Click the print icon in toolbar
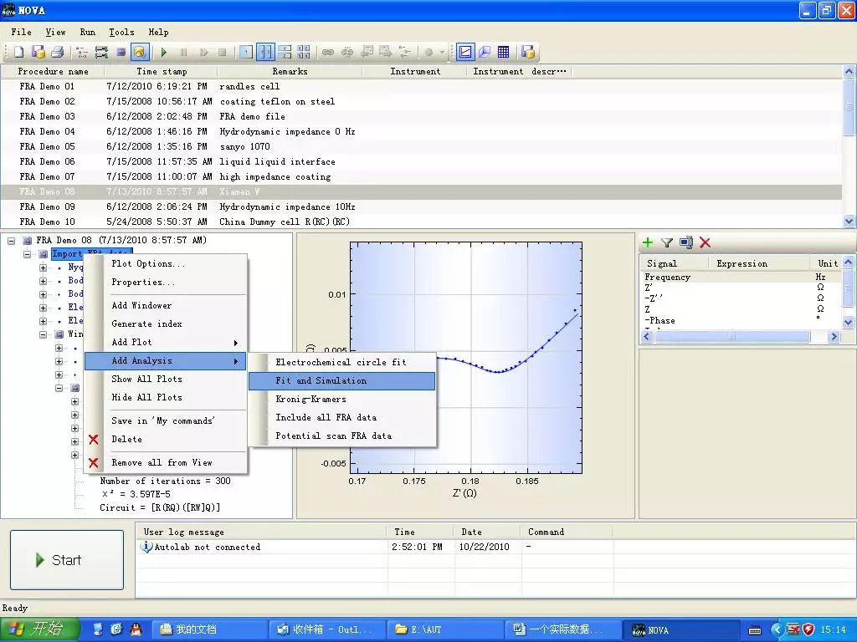This screenshot has height=642, width=857. click(x=58, y=52)
